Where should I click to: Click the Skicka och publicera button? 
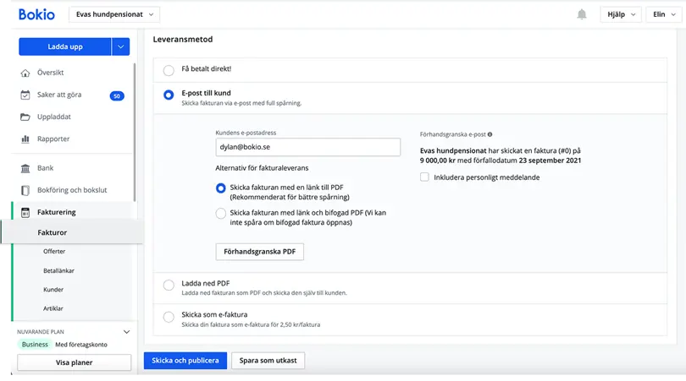coord(185,361)
